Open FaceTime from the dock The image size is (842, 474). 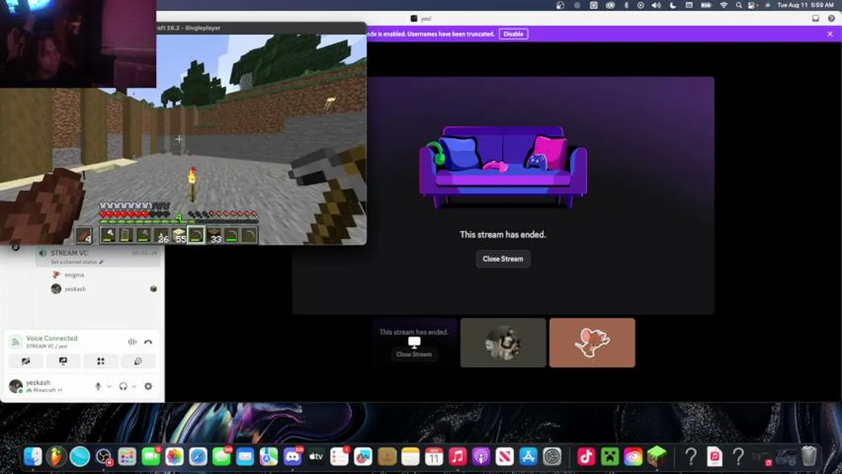coord(151,456)
